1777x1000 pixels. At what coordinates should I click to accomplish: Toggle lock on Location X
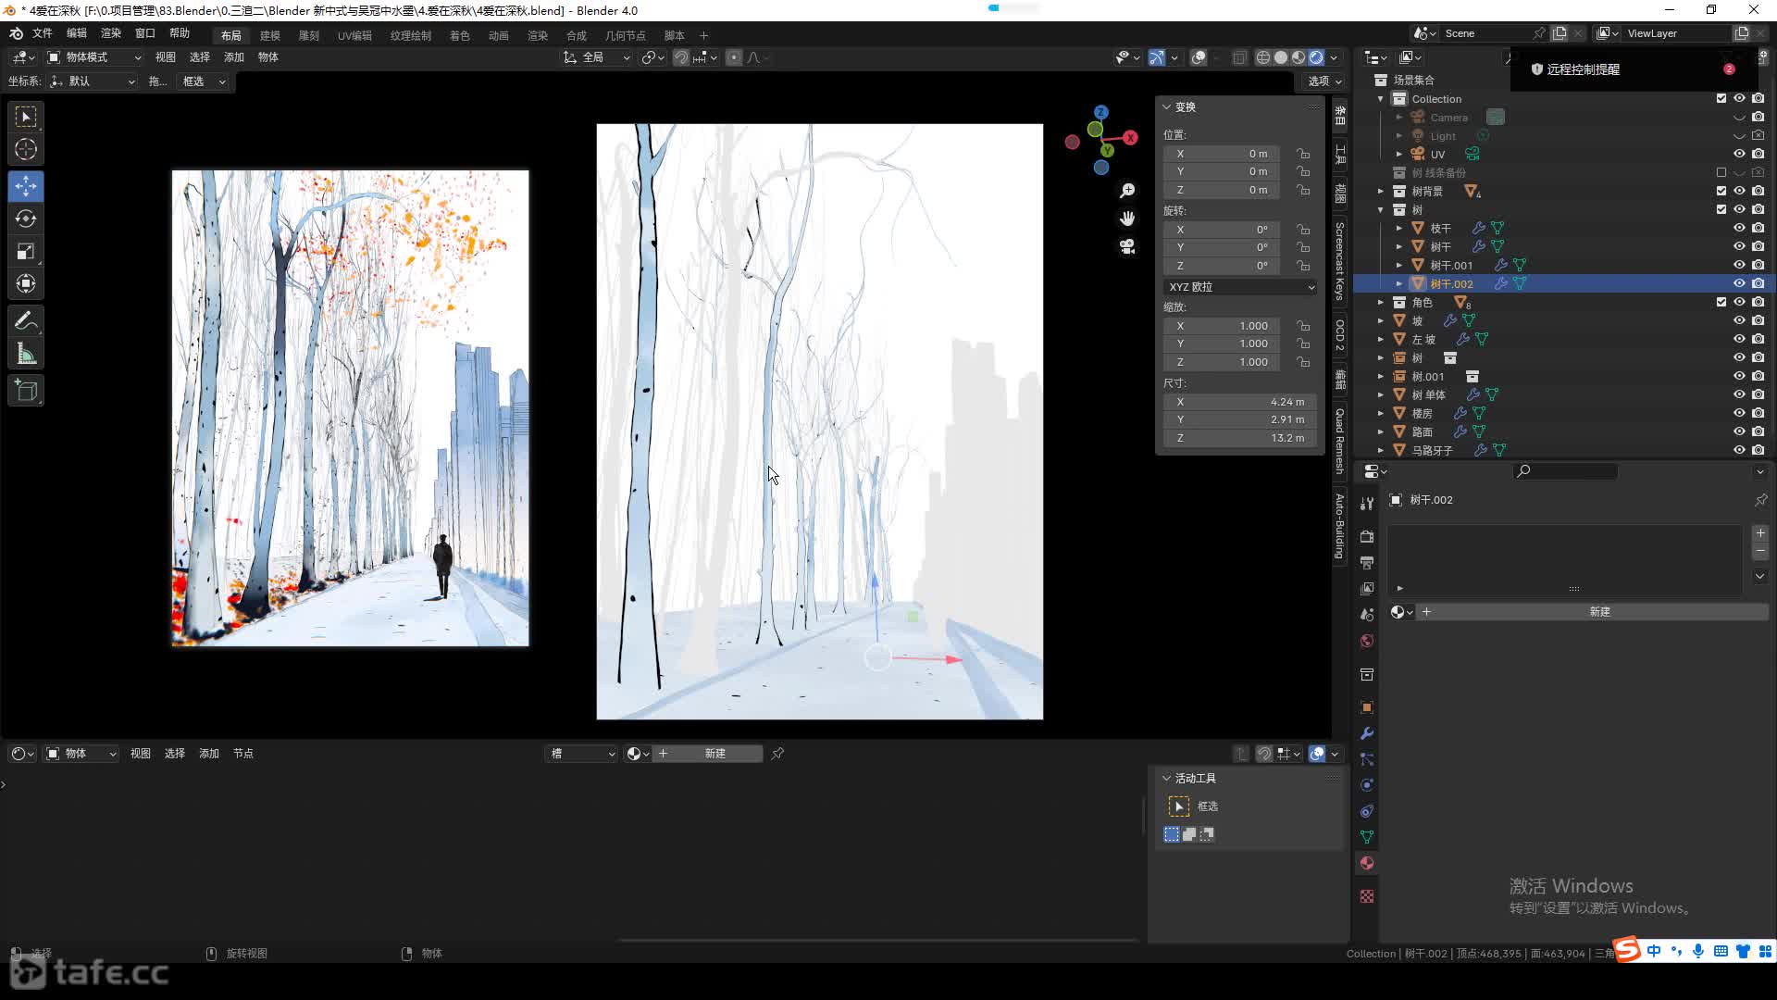coord(1303,154)
